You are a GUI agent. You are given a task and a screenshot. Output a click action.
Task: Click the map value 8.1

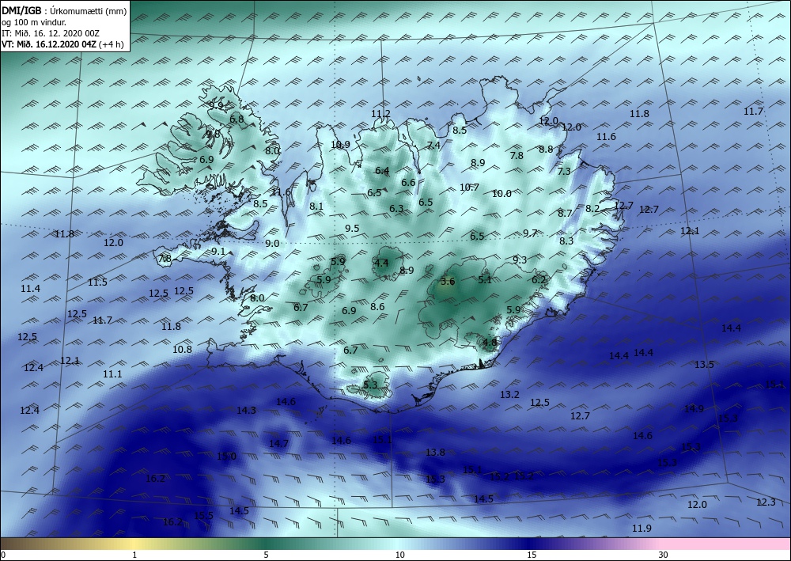coord(316,206)
